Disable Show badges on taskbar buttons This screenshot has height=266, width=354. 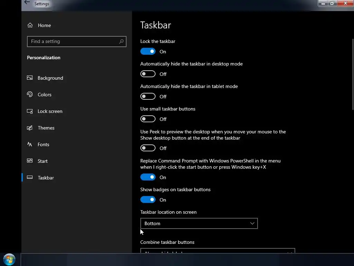(x=148, y=200)
